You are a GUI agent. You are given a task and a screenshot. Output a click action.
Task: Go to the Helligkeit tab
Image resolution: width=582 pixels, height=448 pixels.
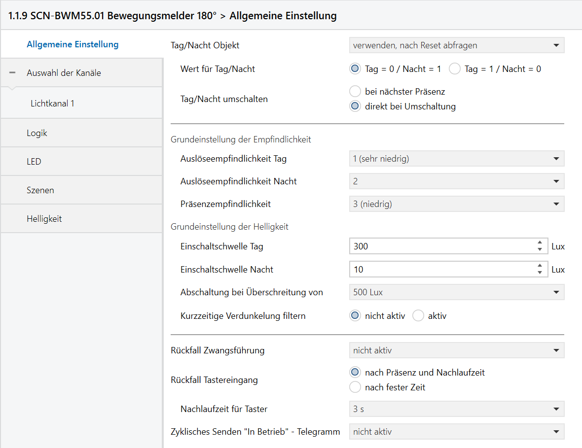[44, 219]
